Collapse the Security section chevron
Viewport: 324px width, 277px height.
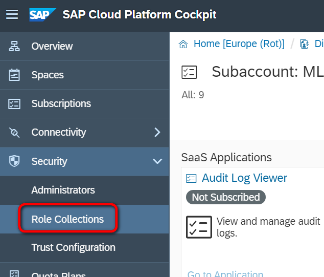157,161
